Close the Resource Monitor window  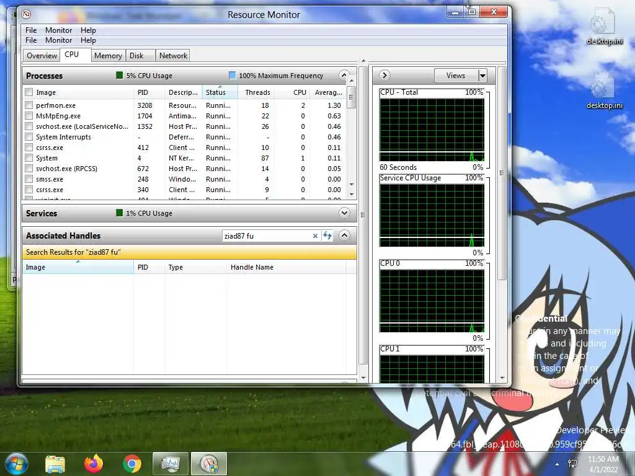pos(494,12)
